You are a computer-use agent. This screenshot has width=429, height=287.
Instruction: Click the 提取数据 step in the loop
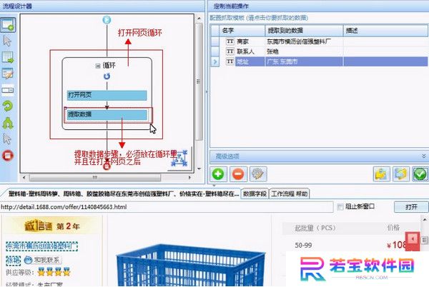pyautogui.click(x=107, y=114)
